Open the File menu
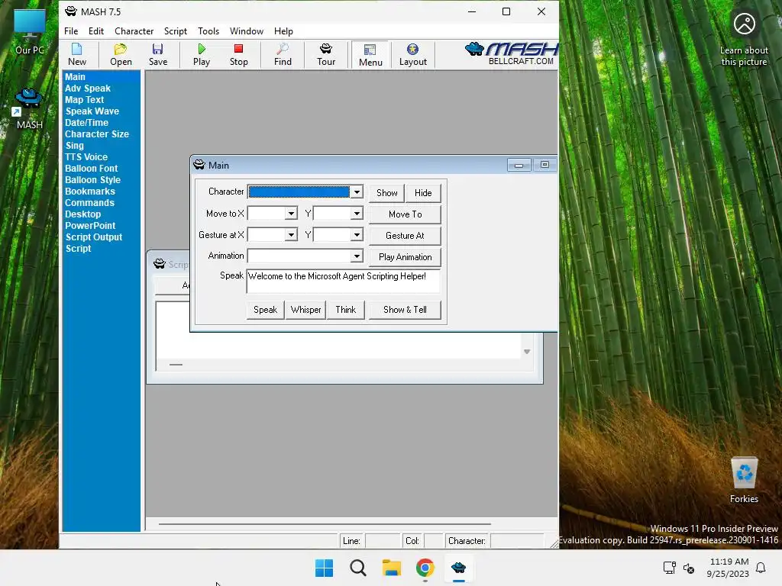This screenshot has width=782, height=586. pyautogui.click(x=71, y=31)
